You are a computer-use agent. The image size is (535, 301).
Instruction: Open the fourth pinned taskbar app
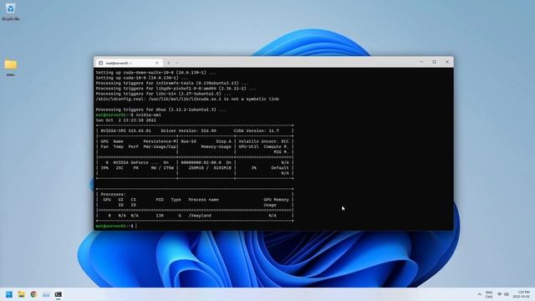(46, 294)
